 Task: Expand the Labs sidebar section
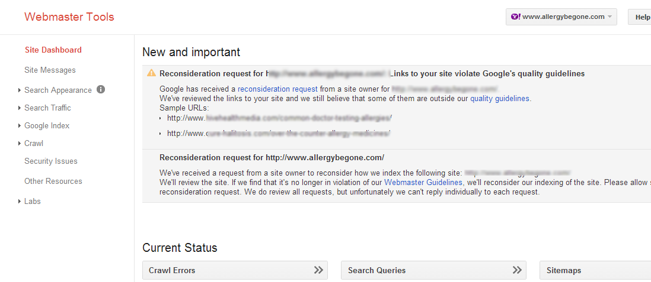point(32,202)
